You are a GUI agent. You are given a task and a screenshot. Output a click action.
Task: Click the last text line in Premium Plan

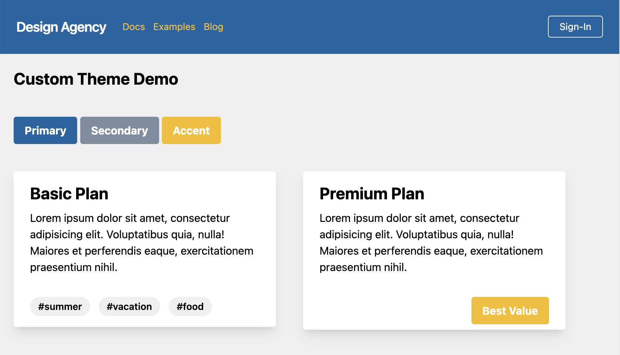[363, 267]
